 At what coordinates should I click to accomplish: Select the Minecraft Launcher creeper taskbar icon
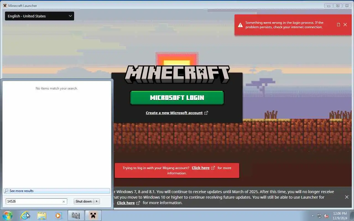[93, 215]
